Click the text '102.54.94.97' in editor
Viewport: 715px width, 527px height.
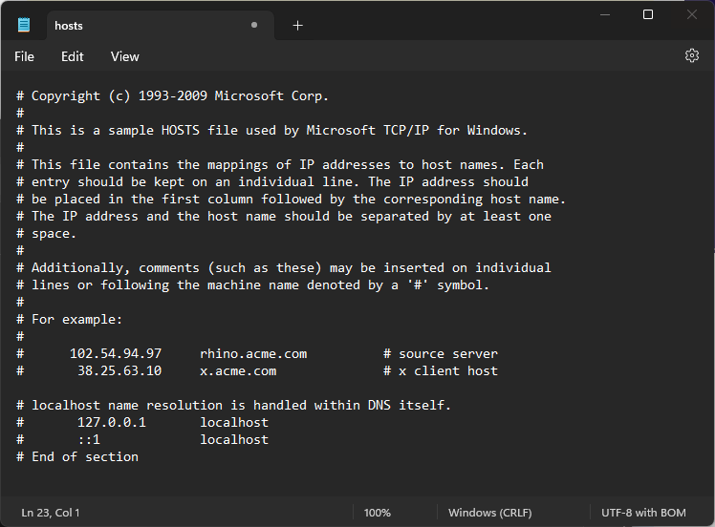pyautogui.click(x=116, y=353)
